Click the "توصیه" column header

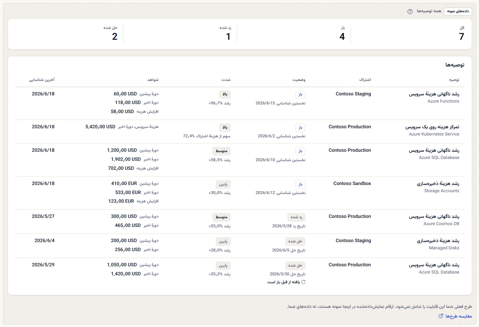pyautogui.click(x=454, y=80)
